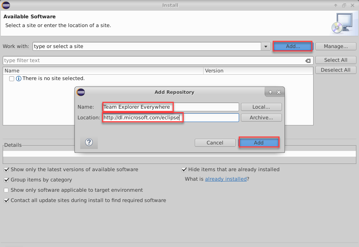Viewport: 359px width, 247px height.
Task: Toggle Contact all update sites during install
Action: click(x=6, y=200)
